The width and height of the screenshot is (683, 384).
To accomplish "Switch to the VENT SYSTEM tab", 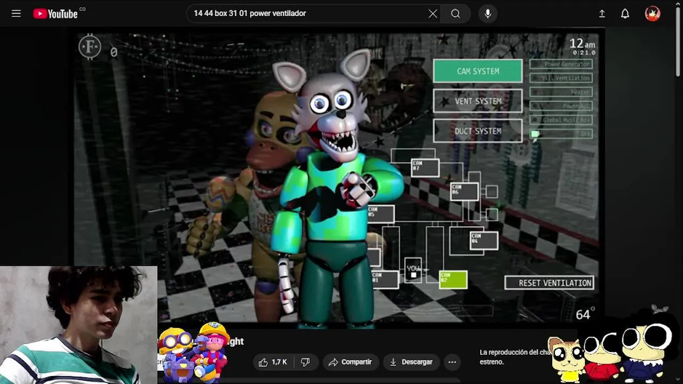I will pos(478,101).
